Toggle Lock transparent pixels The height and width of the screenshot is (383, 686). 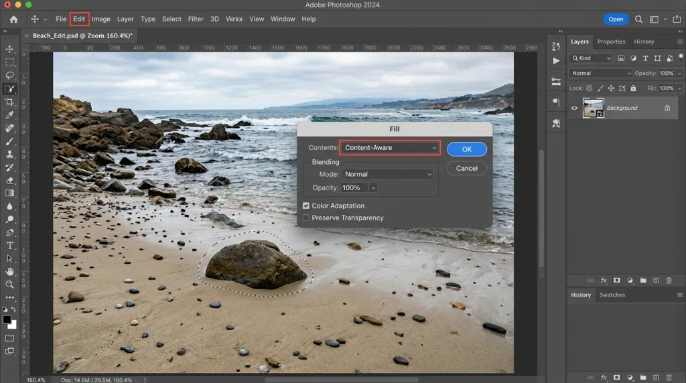click(x=590, y=88)
